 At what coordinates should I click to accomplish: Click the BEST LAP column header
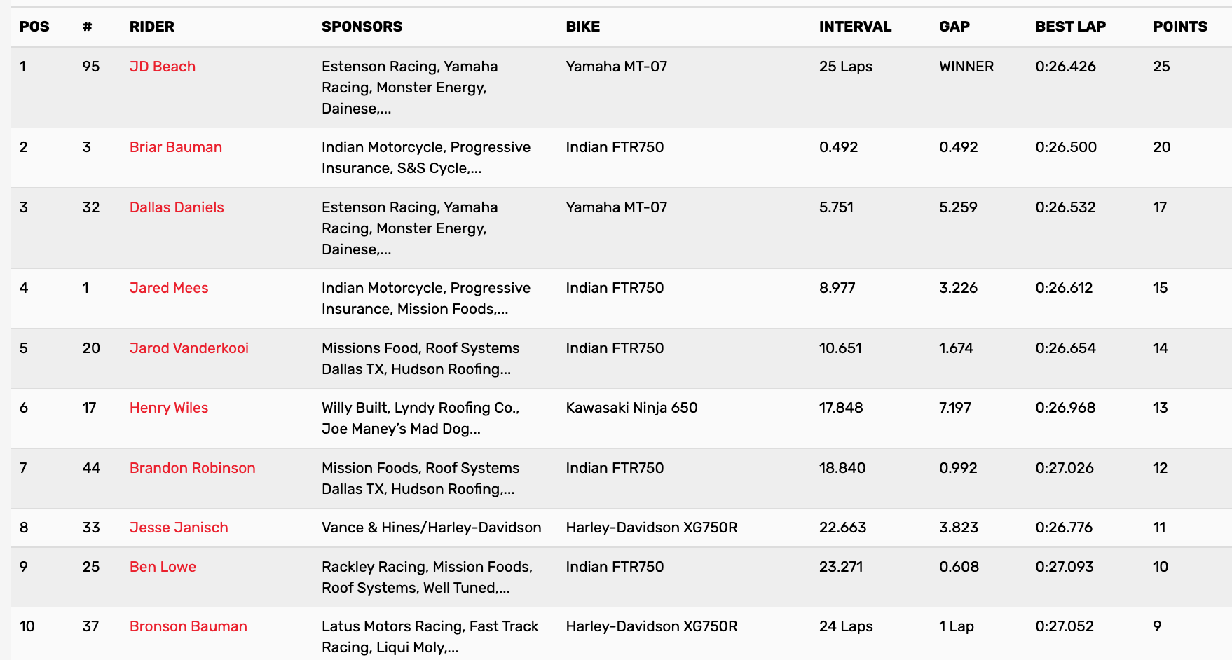click(1071, 27)
